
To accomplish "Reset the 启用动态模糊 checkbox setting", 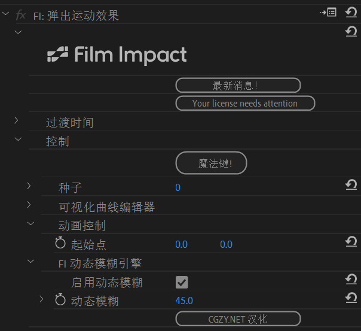I will 351,280.
